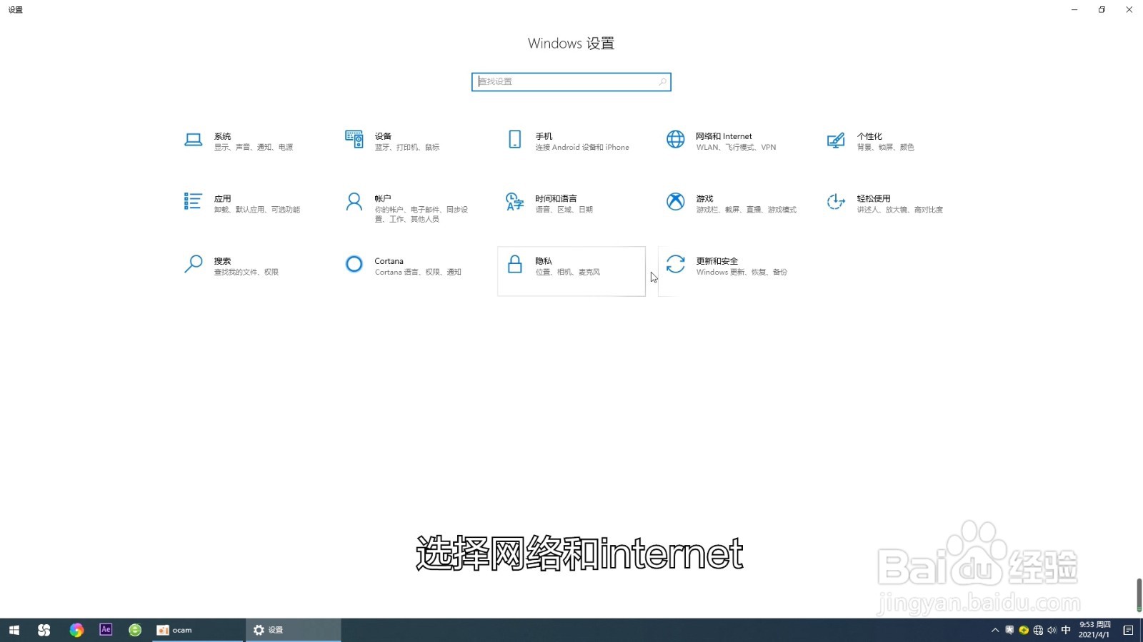
Task: Show hidden system tray icons
Action: click(995, 630)
